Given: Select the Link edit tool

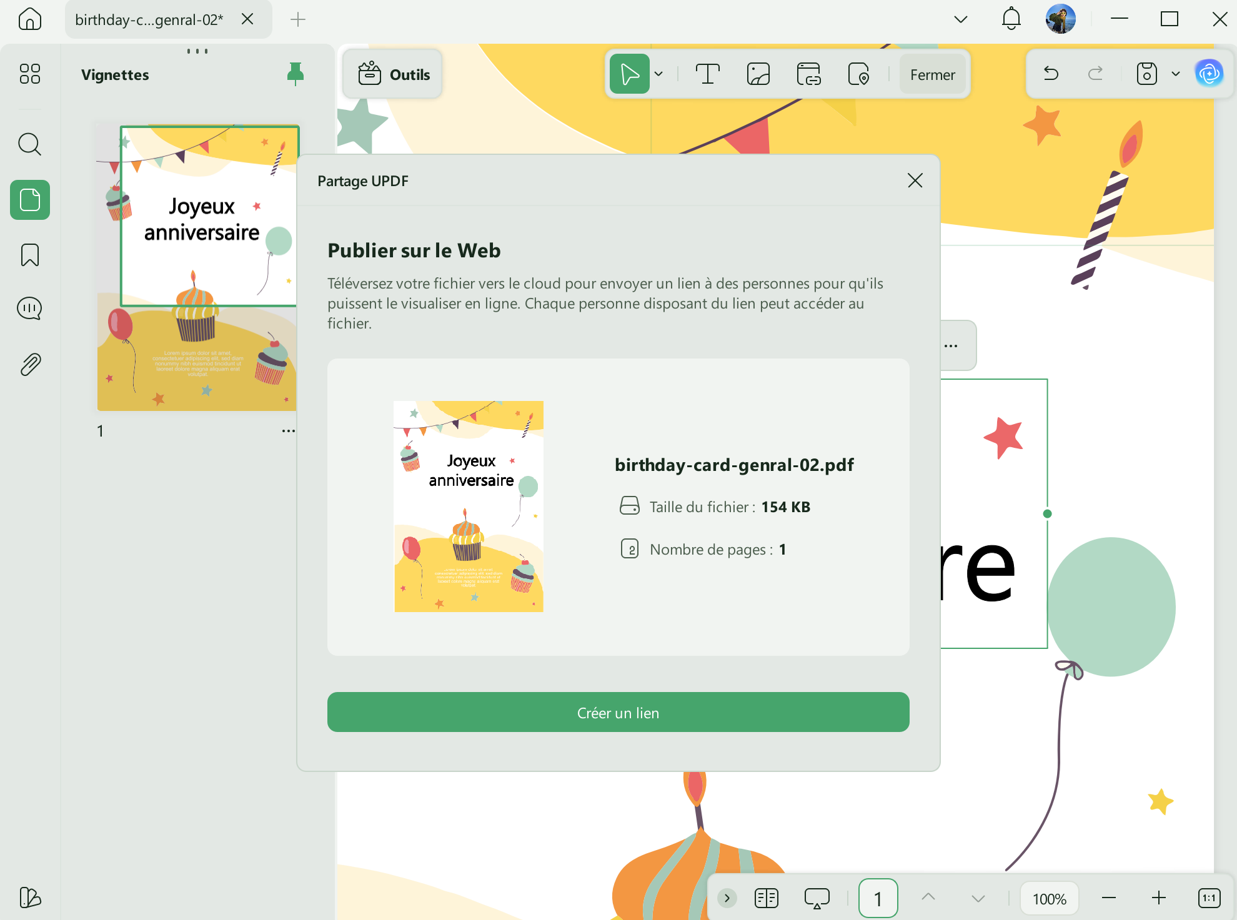Looking at the screenshot, I should tap(809, 74).
